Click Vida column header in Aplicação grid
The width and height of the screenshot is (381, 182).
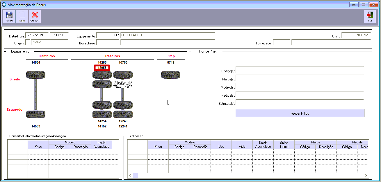[x=242, y=145]
